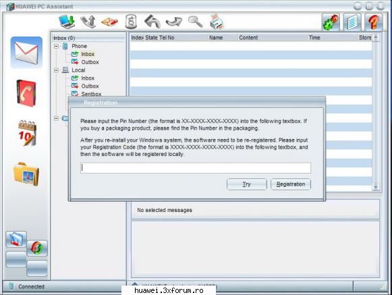
Task: Click the upload to phone toolbar icon
Action: coord(88,22)
